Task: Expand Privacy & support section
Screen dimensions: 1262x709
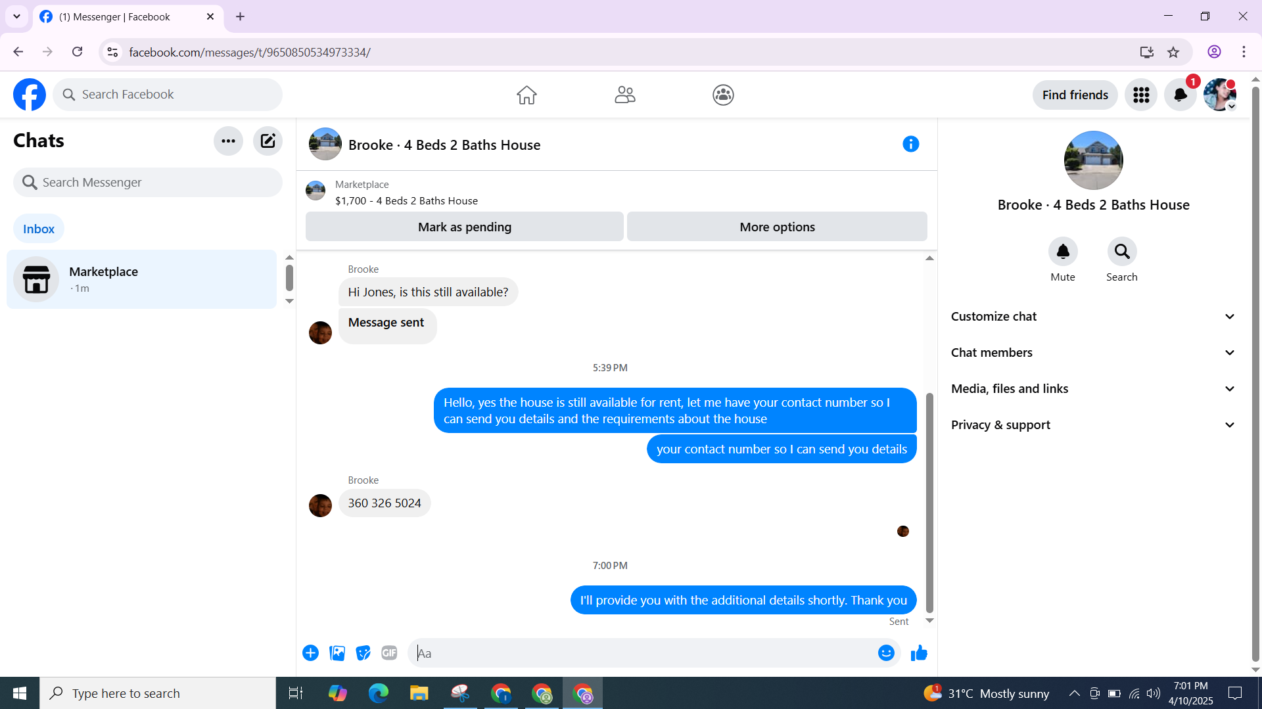Action: coord(1093,425)
